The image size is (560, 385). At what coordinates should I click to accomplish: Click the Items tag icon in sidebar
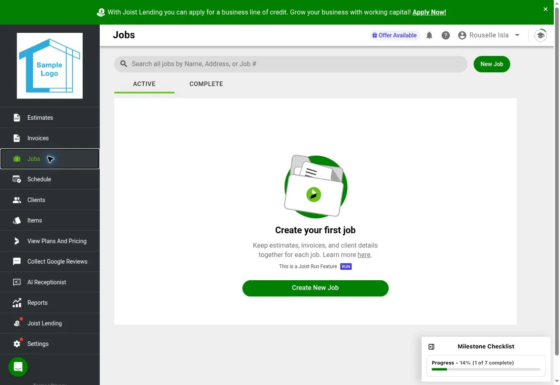click(17, 220)
